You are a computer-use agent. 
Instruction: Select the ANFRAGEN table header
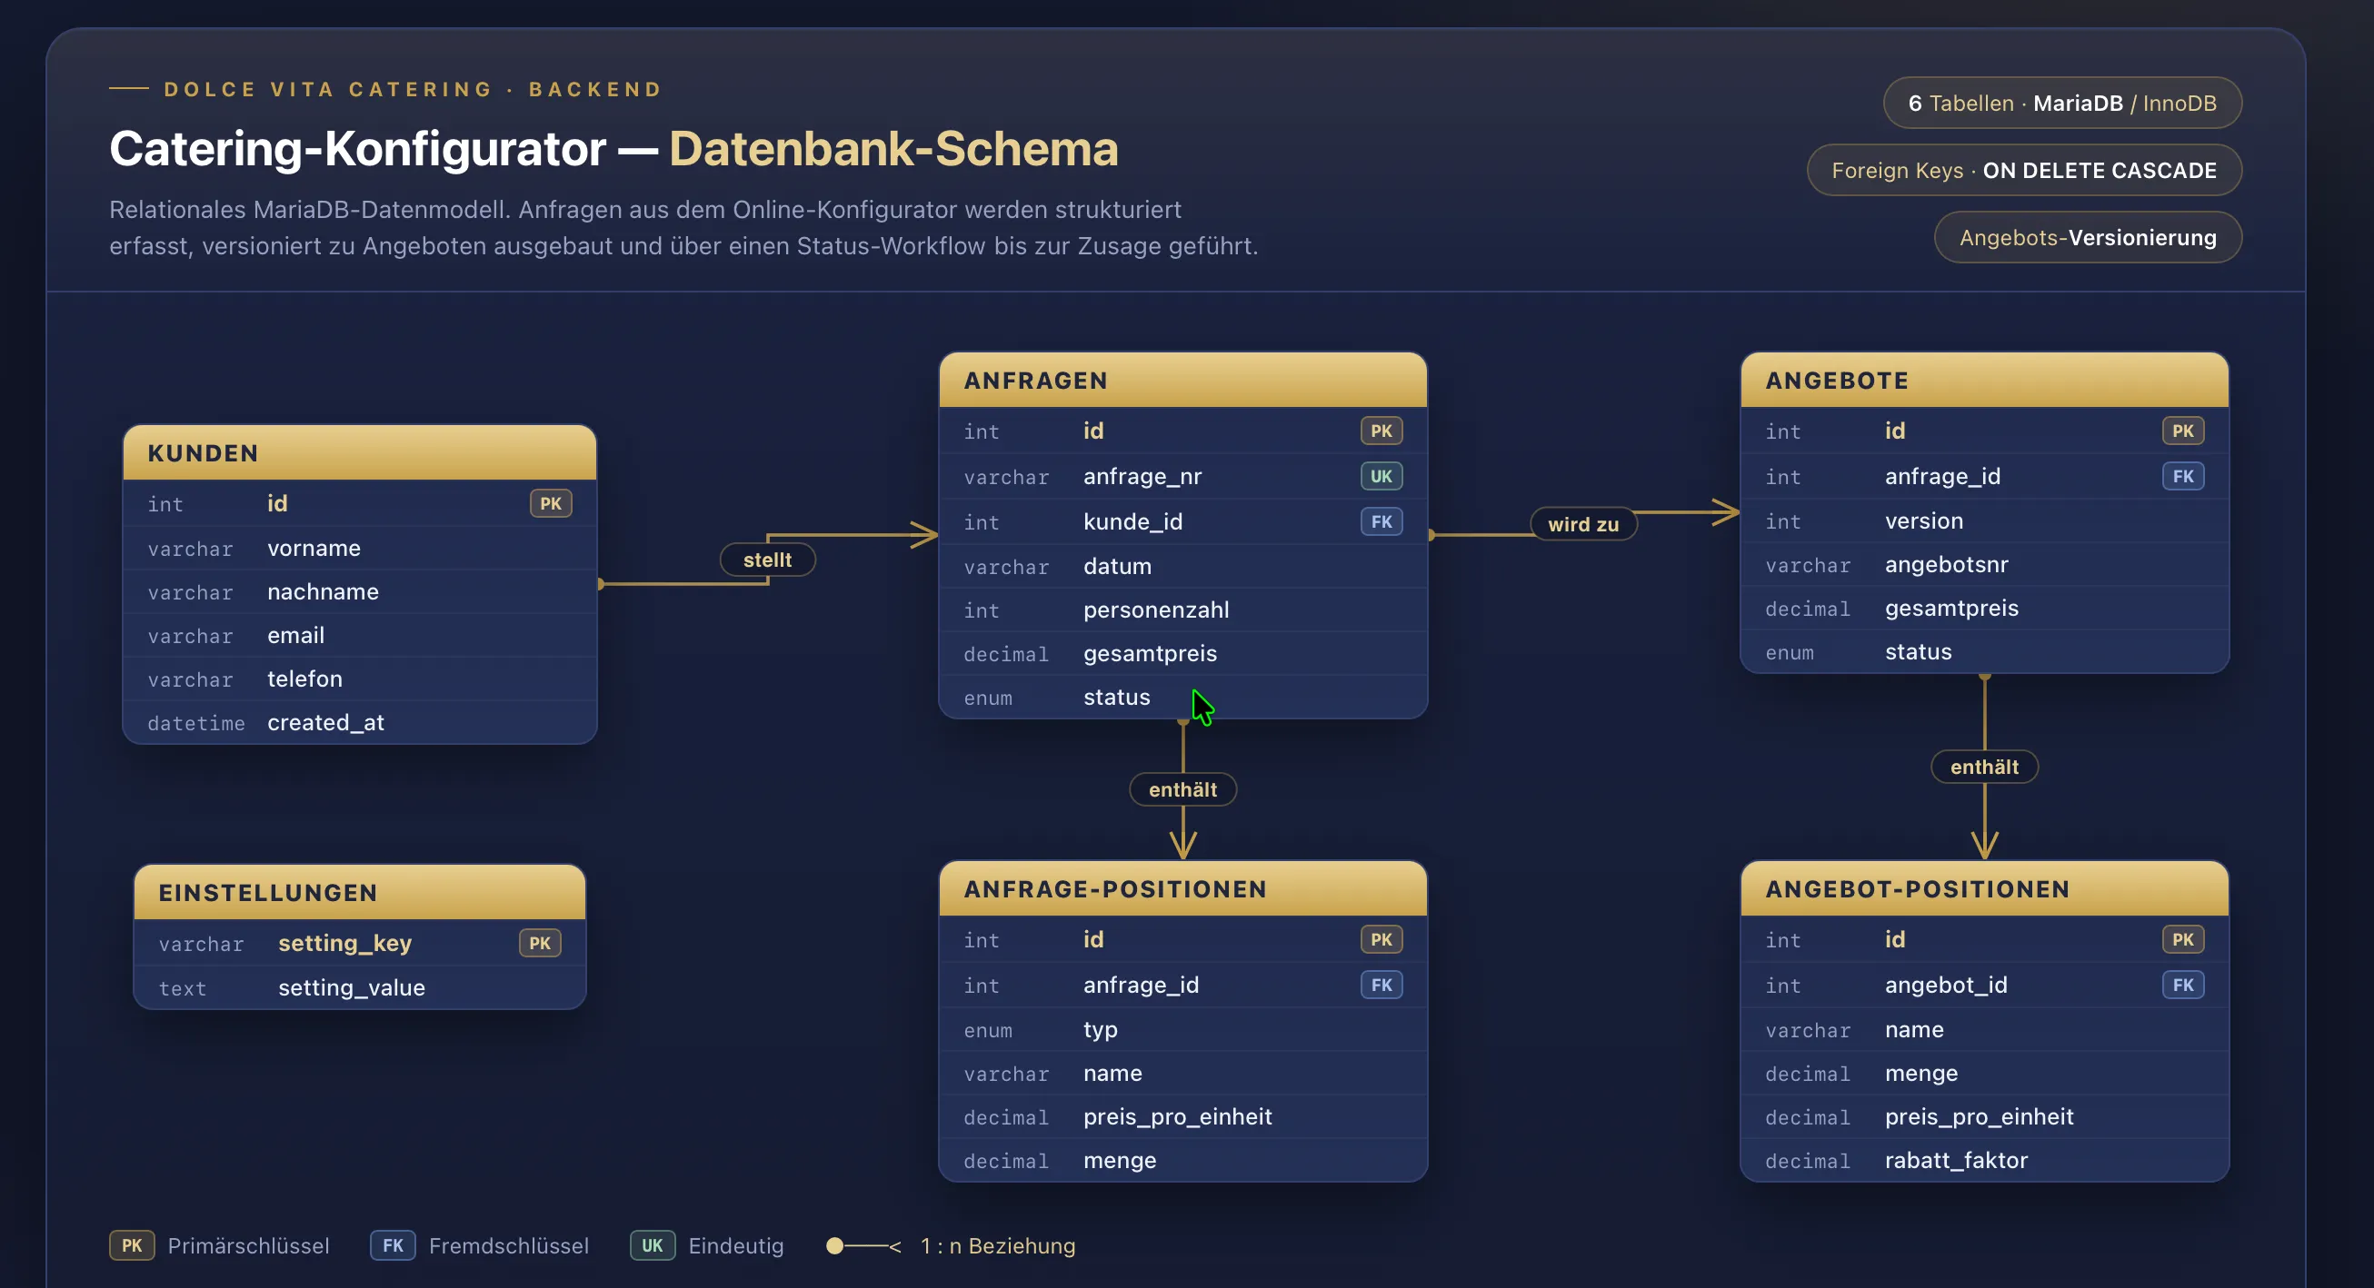click(x=1182, y=380)
